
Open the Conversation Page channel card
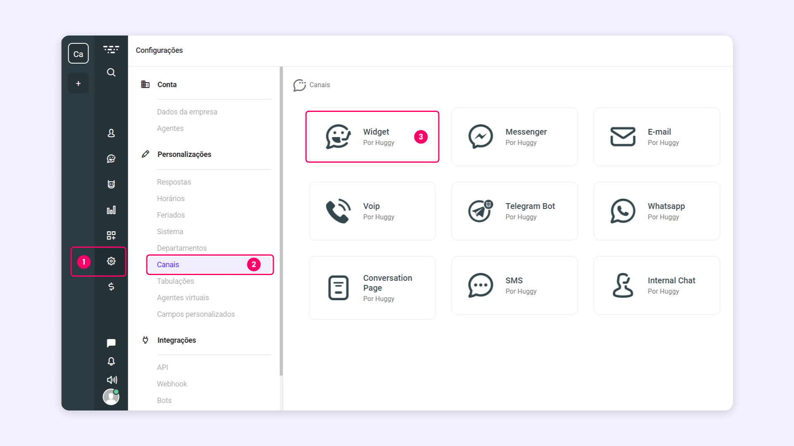coord(372,288)
